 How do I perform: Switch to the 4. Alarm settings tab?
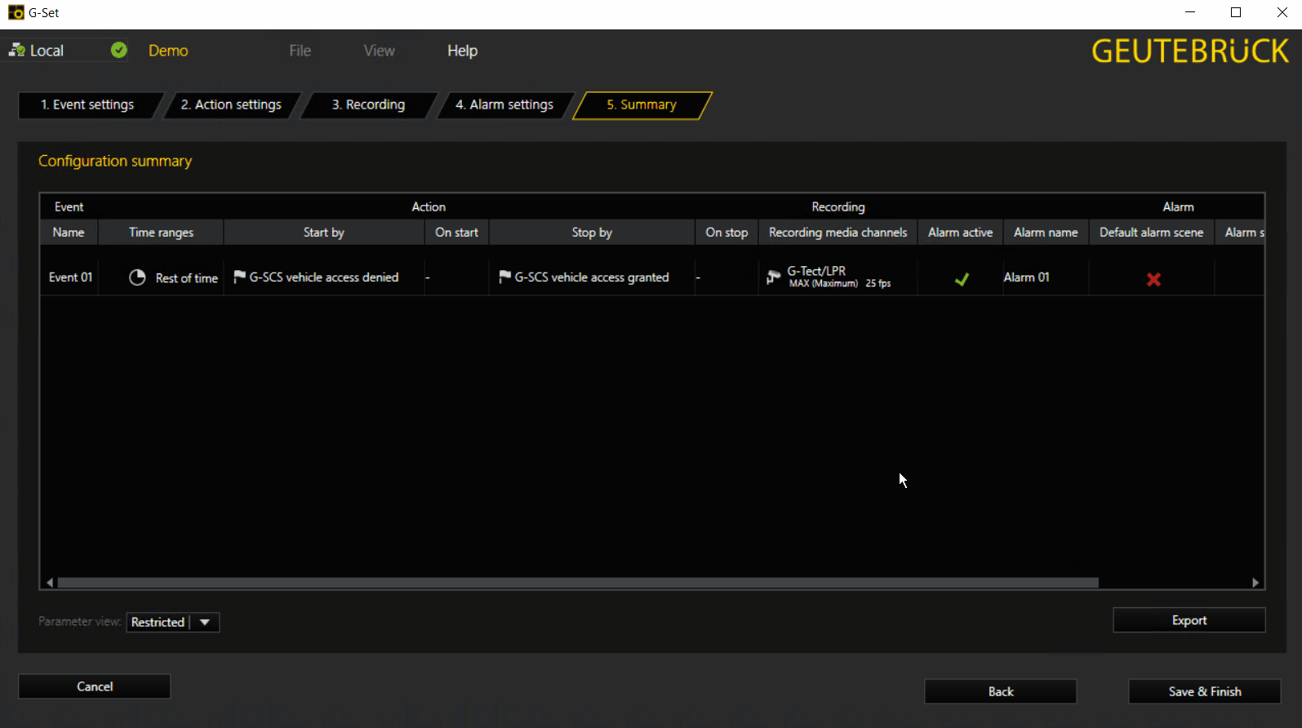pos(504,104)
